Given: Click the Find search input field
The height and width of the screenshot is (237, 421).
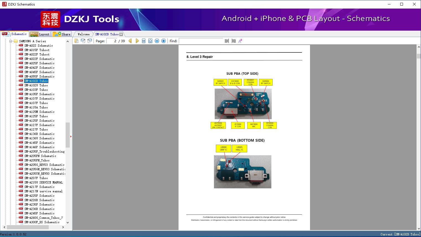Looking at the screenshot, I should (201, 41).
